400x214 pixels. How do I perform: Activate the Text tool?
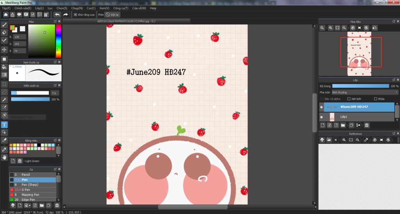pos(4,124)
